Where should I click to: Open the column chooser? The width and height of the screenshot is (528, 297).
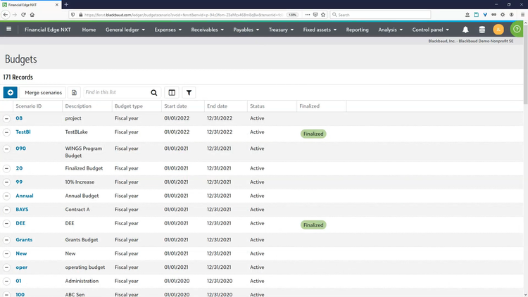tap(172, 92)
